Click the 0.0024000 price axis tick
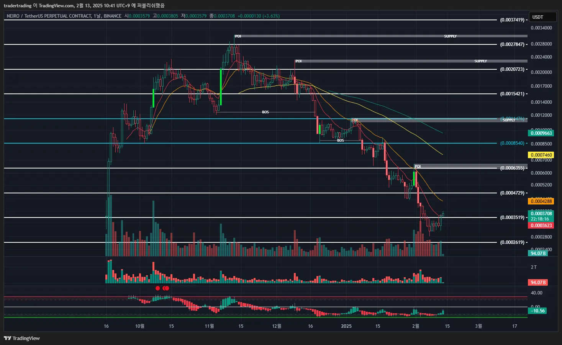 [x=541, y=57]
